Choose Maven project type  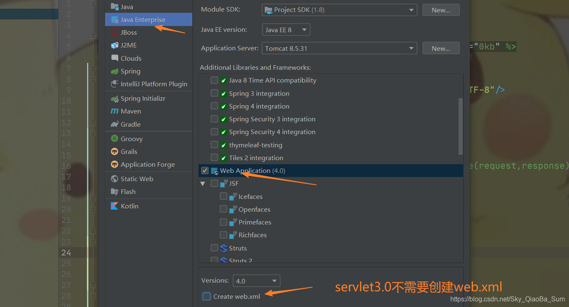[x=148, y=111]
